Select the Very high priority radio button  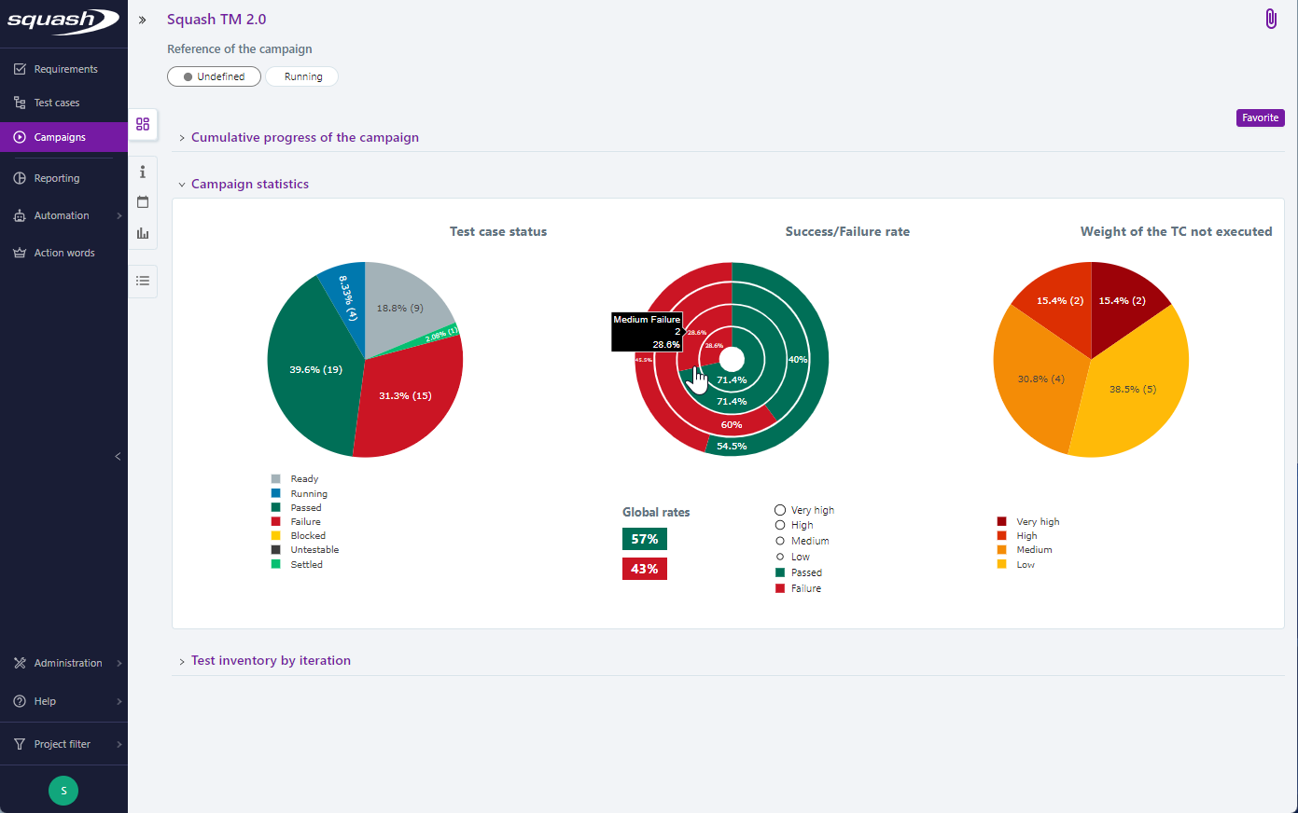coord(779,510)
